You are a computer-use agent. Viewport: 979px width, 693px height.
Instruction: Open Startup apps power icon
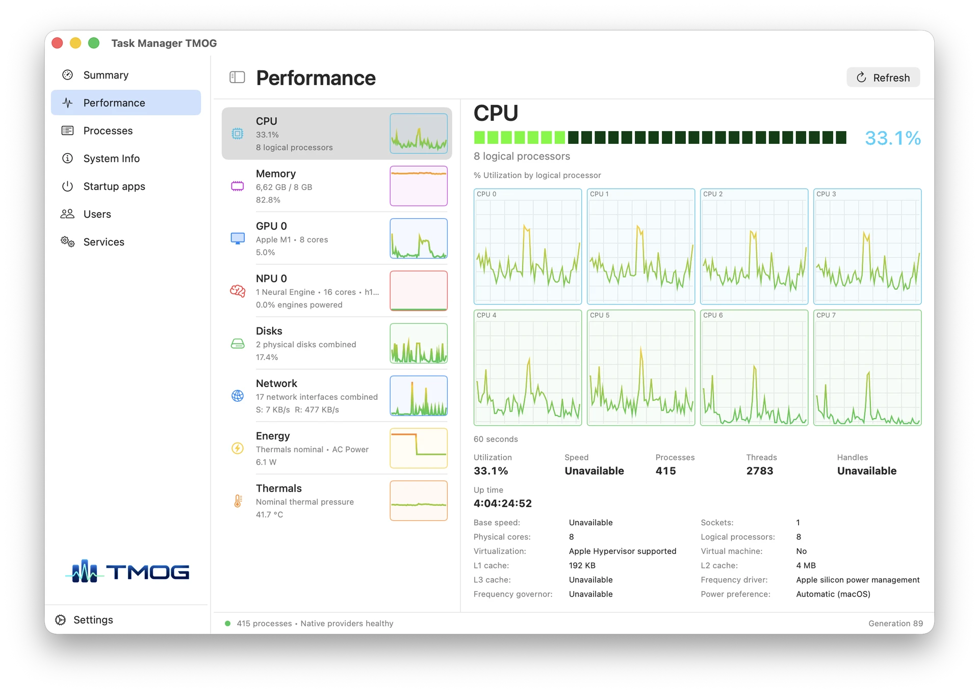pos(67,186)
